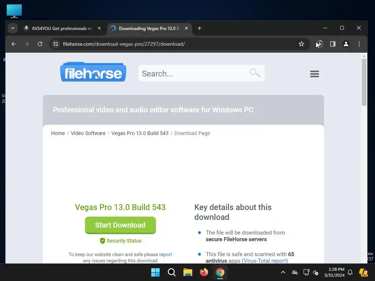This screenshot has height=281, width=375.
Task: Bookmark this page with the star icon
Action: (301, 44)
